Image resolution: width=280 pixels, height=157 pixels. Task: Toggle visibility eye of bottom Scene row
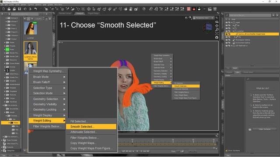(x=227, y=46)
